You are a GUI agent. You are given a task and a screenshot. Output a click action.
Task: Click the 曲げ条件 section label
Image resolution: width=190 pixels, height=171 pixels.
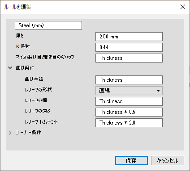(x=25, y=68)
